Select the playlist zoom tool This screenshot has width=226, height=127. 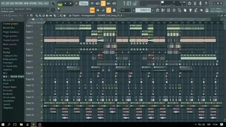61,15
